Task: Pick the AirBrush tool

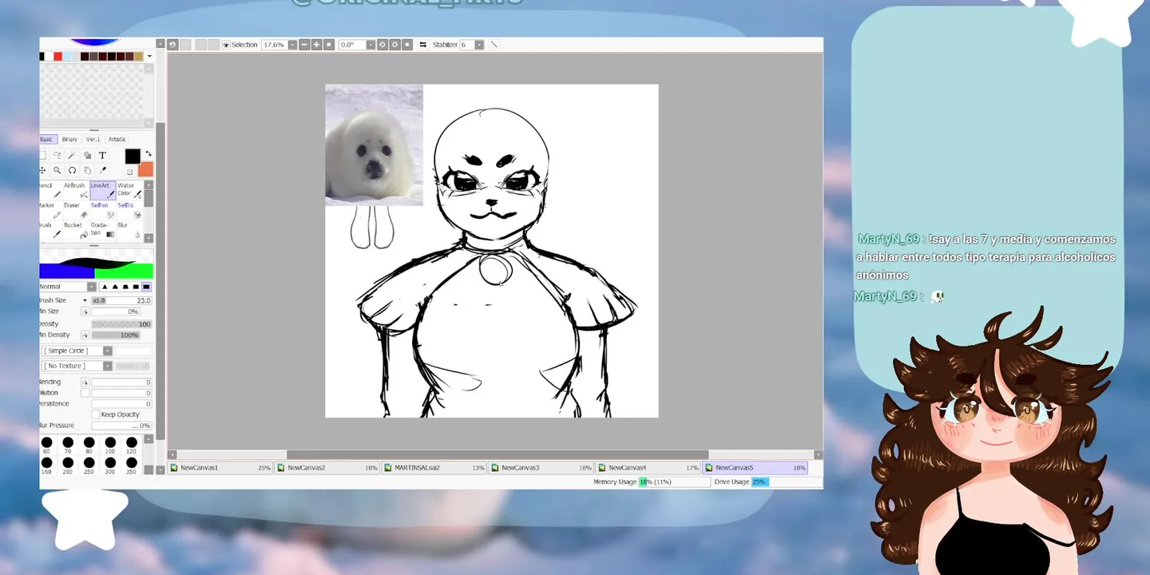Action: coord(77,190)
